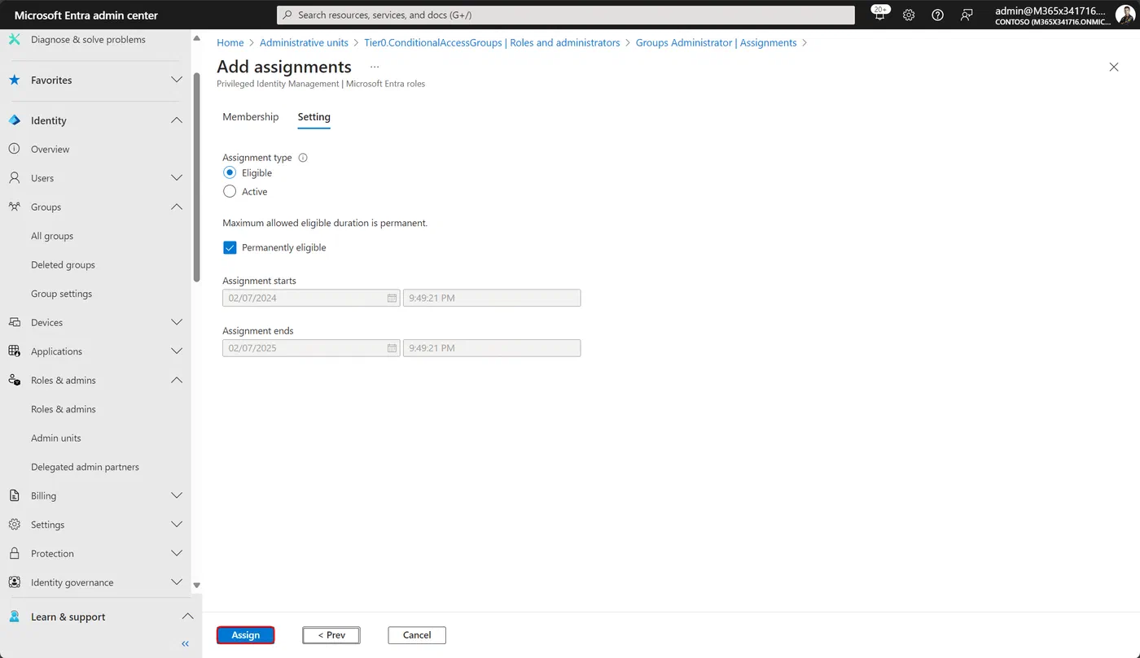The width and height of the screenshot is (1140, 658).
Task: Click the < Prev button
Action: pos(331,635)
